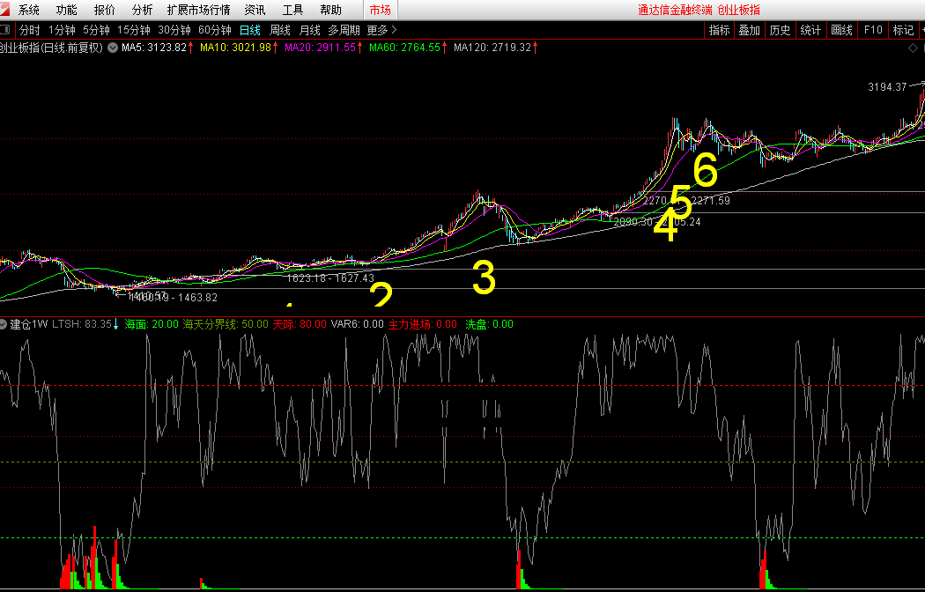Click the 天际: 80.00 label
The width and height of the screenshot is (925, 592).
300,323
